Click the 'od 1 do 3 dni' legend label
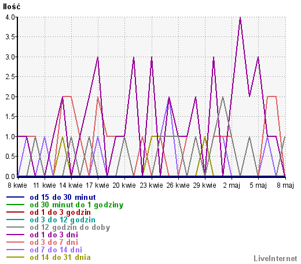The height and width of the screenshot is (264, 301). pyautogui.click(x=54, y=235)
